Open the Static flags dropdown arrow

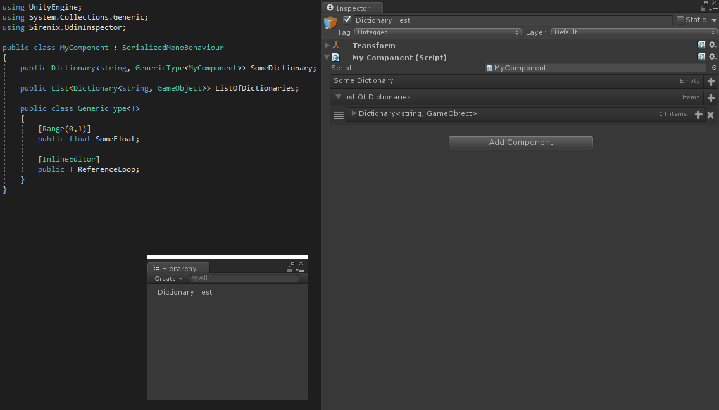pos(714,20)
